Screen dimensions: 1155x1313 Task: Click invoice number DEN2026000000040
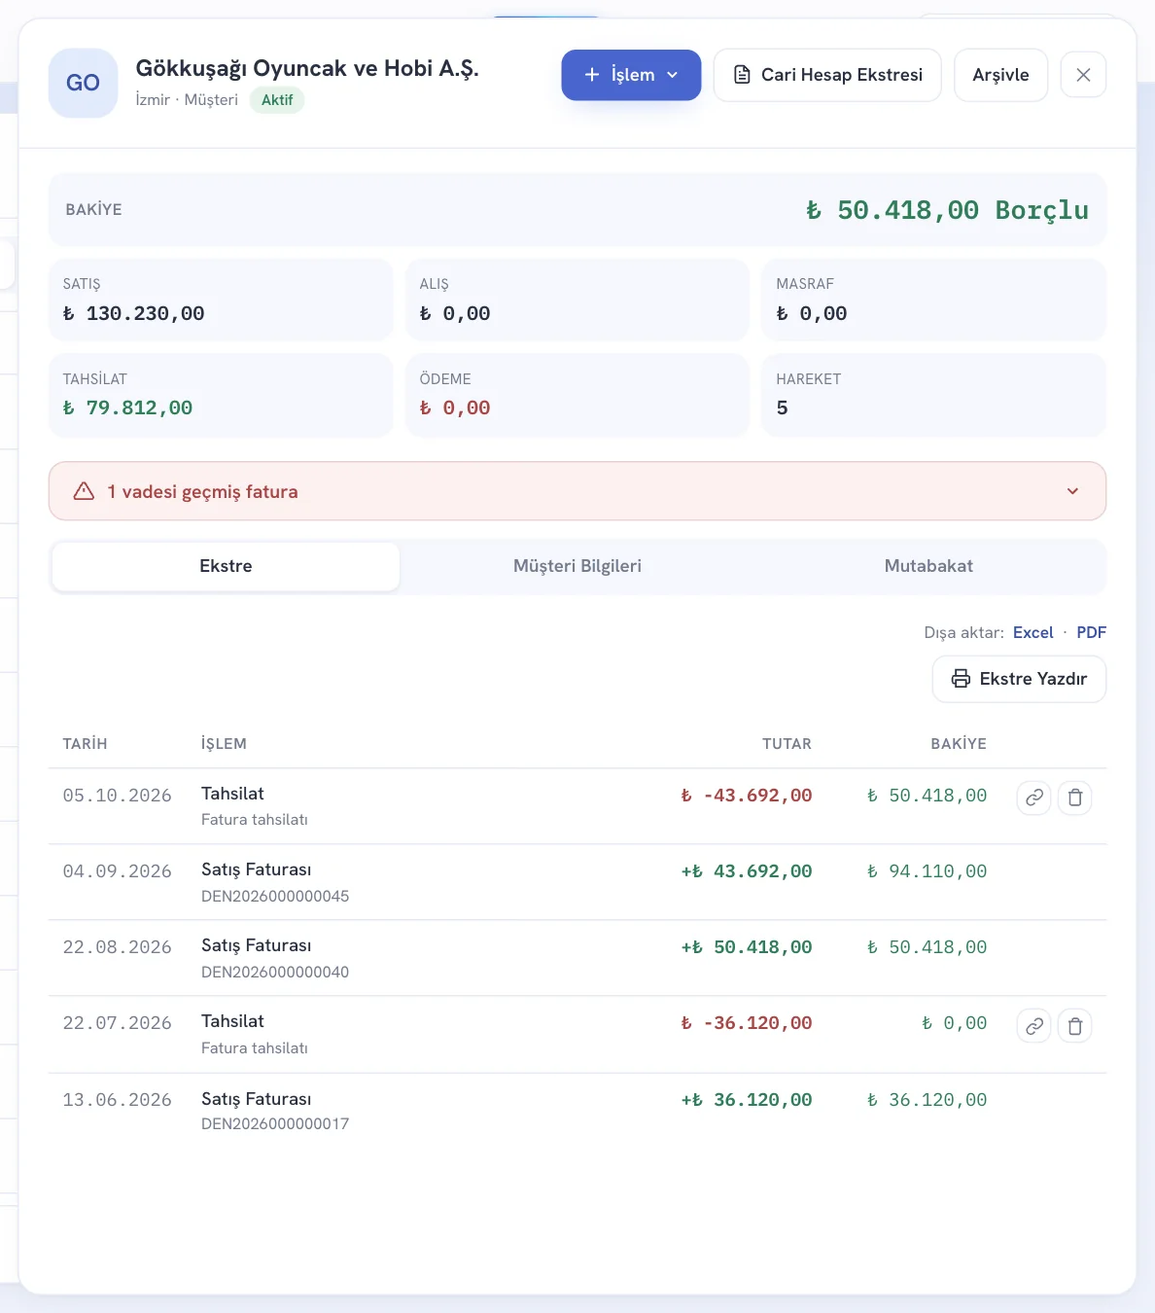[275, 972]
